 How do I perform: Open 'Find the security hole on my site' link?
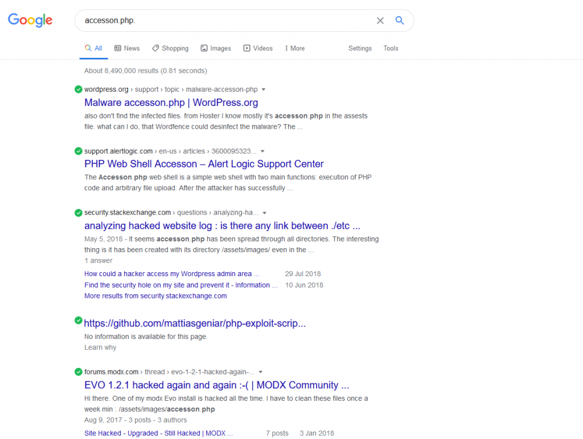click(180, 285)
